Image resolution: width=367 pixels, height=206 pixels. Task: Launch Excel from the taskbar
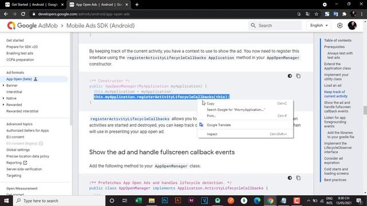tap(139, 201)
